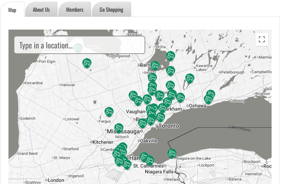This screenshot has height=184, width=282.
Task: Click the 'Type in a location' search field
Action: (x=79, y=45)
